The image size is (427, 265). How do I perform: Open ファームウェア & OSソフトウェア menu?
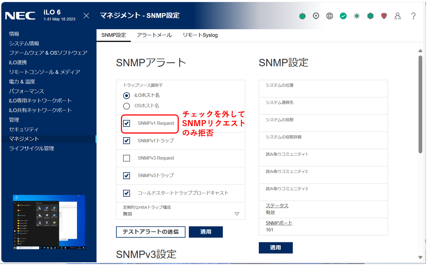[48, 53]
